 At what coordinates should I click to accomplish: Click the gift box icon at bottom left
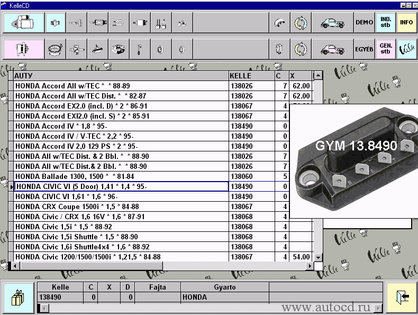tap(19, 298)
